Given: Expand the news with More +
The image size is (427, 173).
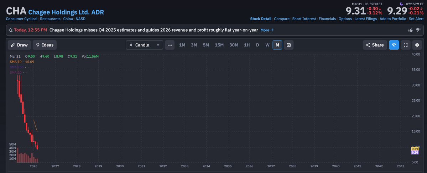Looking at the screenshot, I should pos(267,30).
